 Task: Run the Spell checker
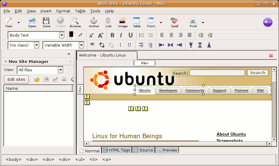[x=175, y=22]
